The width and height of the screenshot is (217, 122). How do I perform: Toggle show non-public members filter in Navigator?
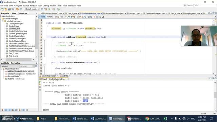point(13,110)
